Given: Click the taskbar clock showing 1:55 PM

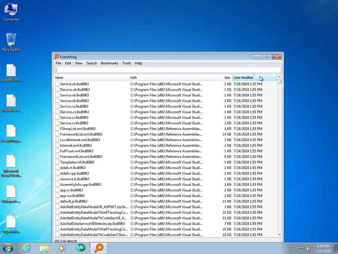Looking at the screenshot, I should [x=323, y=248].
